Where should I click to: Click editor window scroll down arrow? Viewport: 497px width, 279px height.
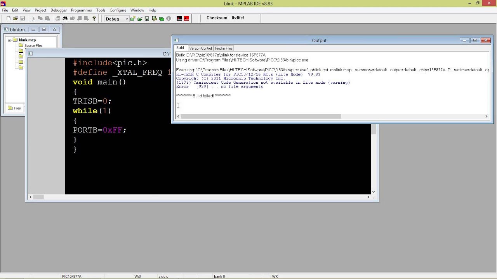[x=374, y=191]
